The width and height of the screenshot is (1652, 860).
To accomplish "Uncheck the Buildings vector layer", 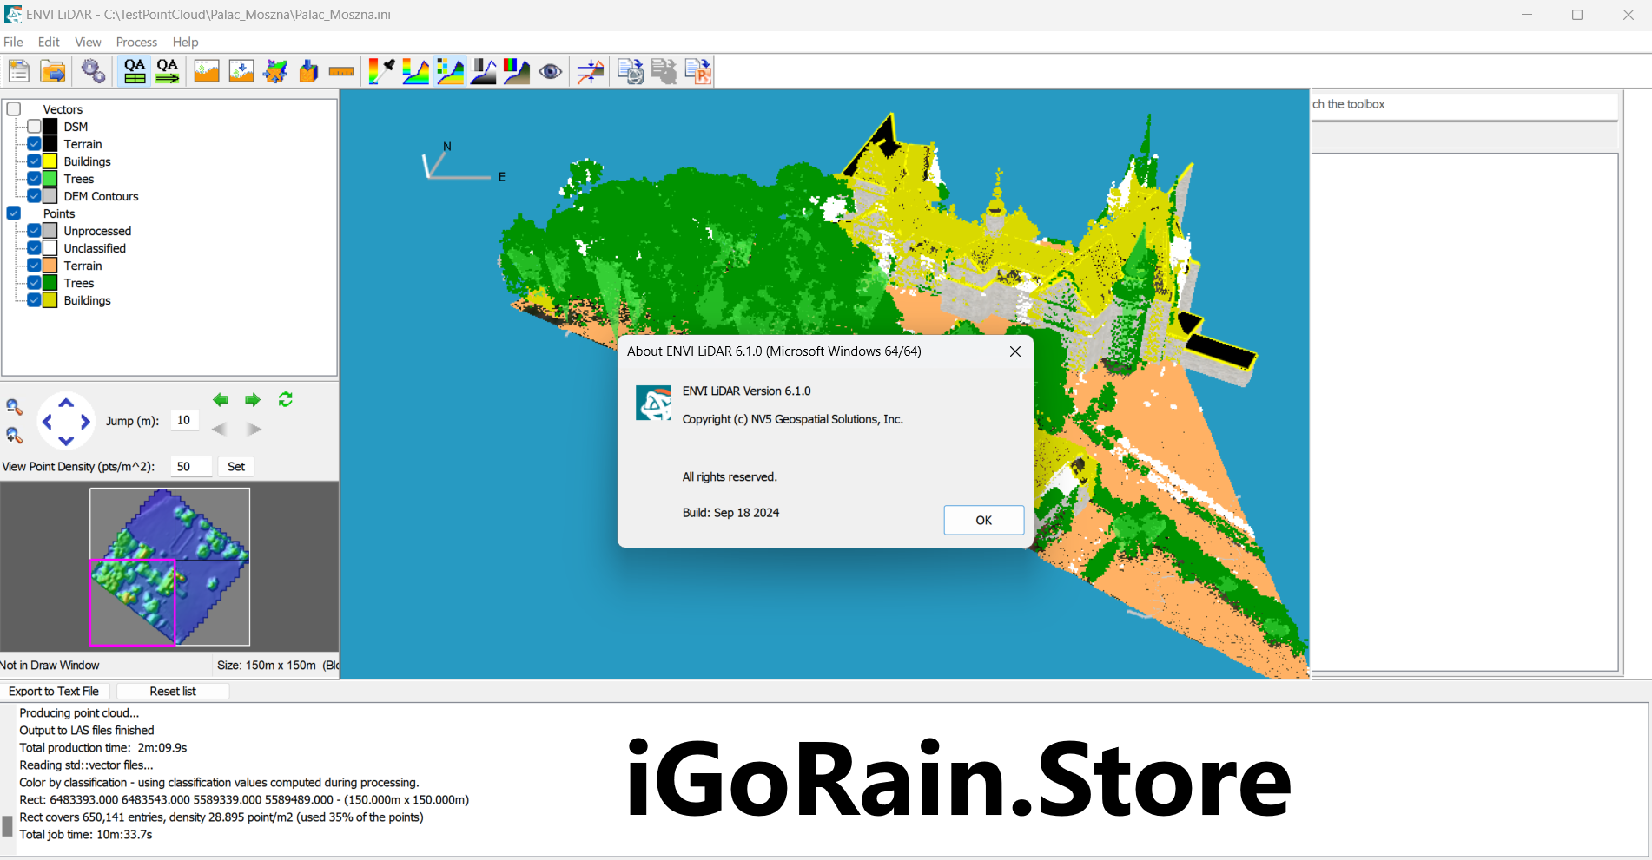I will pos(34,161).
